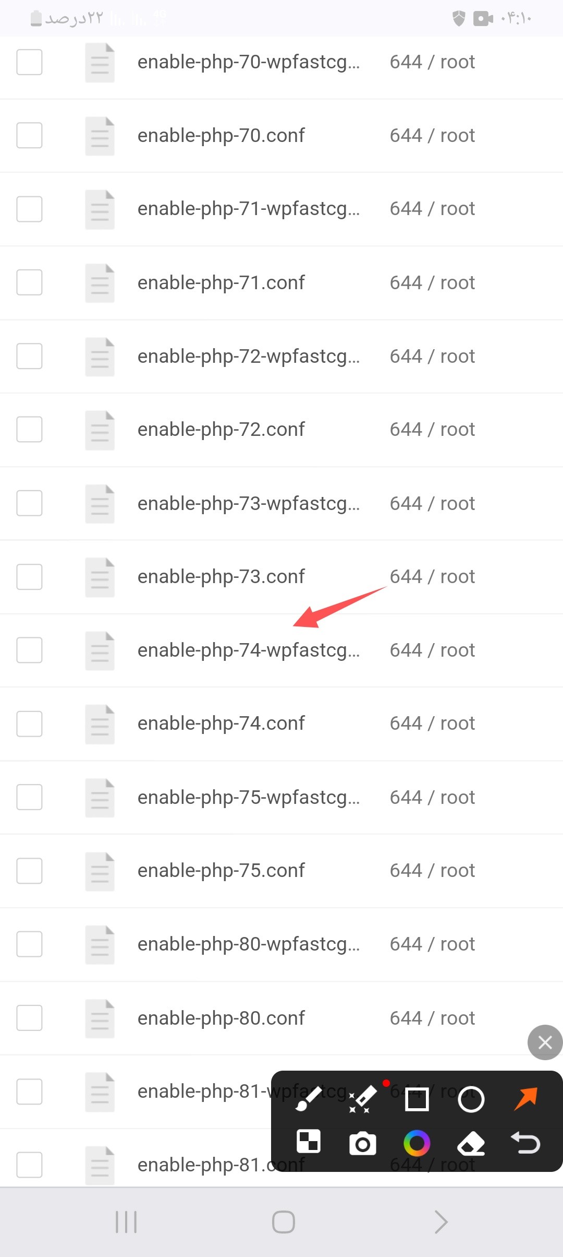Pick the circle shape tool
Image resolution: width=563 pixels, height=1257 pixels.
[x=471, y=1099]
